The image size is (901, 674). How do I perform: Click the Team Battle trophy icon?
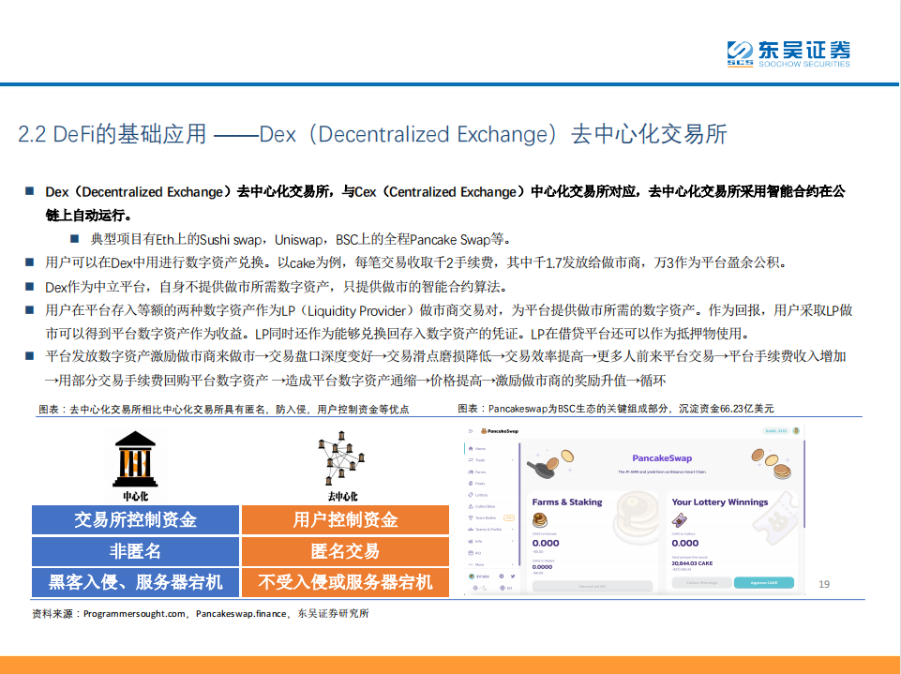471,517
